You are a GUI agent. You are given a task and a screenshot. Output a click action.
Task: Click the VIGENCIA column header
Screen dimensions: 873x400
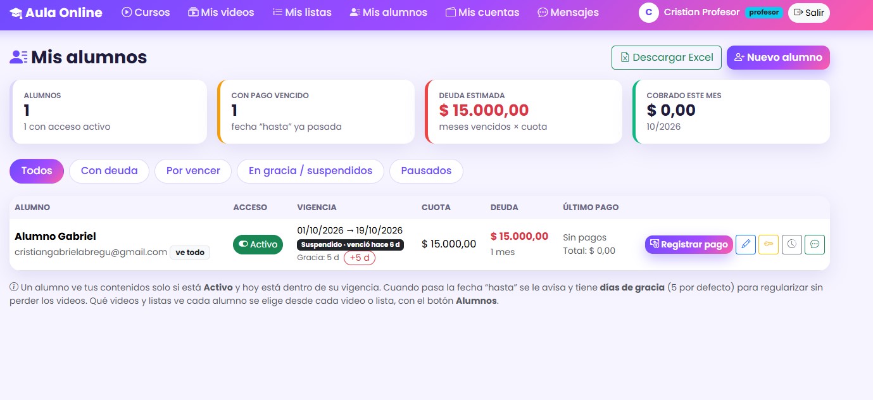click(x=317, y=208)
